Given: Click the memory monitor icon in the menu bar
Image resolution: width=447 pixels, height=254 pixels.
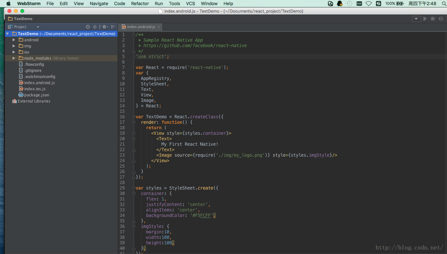Looking at the screenshot, I should click(359, 4).
